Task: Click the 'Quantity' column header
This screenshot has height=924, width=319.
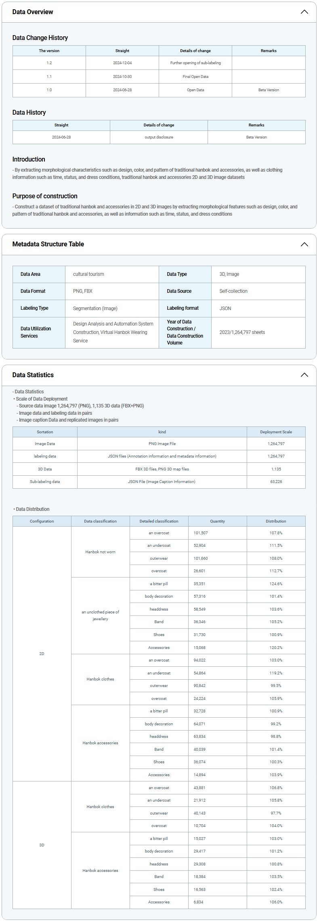Action: tap(217, 521)
